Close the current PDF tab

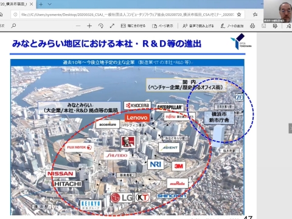coord(32,4)
